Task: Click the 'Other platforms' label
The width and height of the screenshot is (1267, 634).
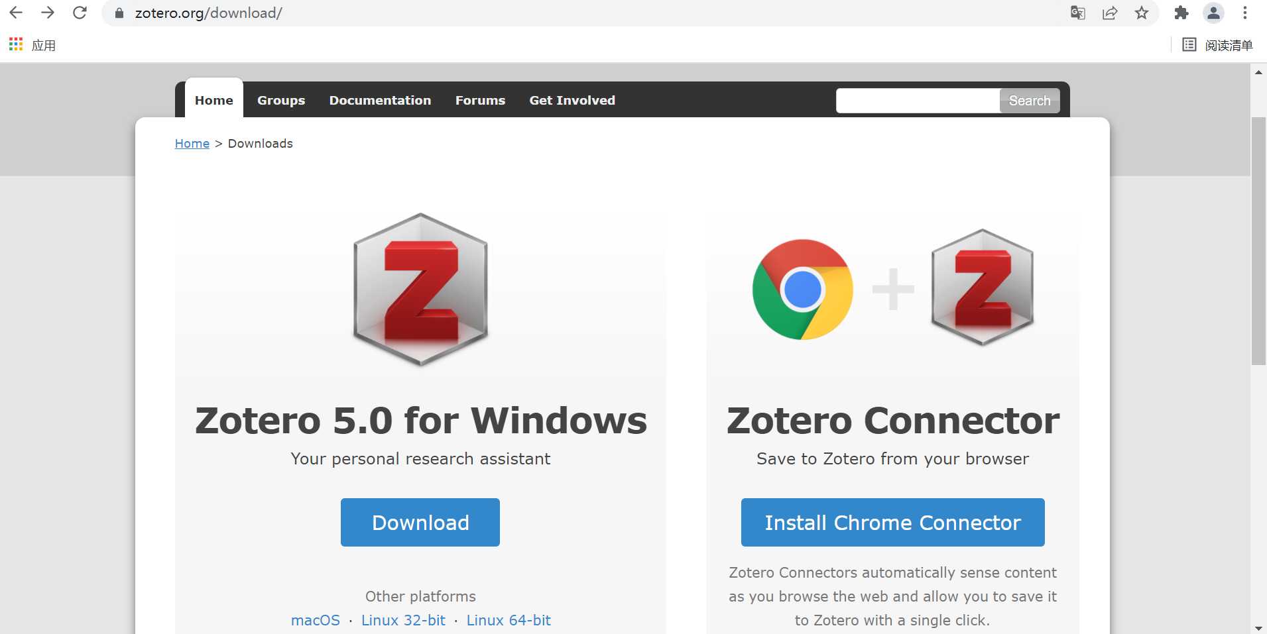Action: [420, 596]
